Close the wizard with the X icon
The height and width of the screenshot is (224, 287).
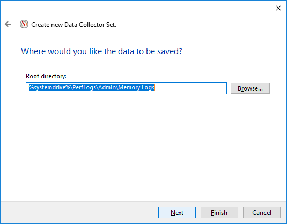tap(278, 8)
